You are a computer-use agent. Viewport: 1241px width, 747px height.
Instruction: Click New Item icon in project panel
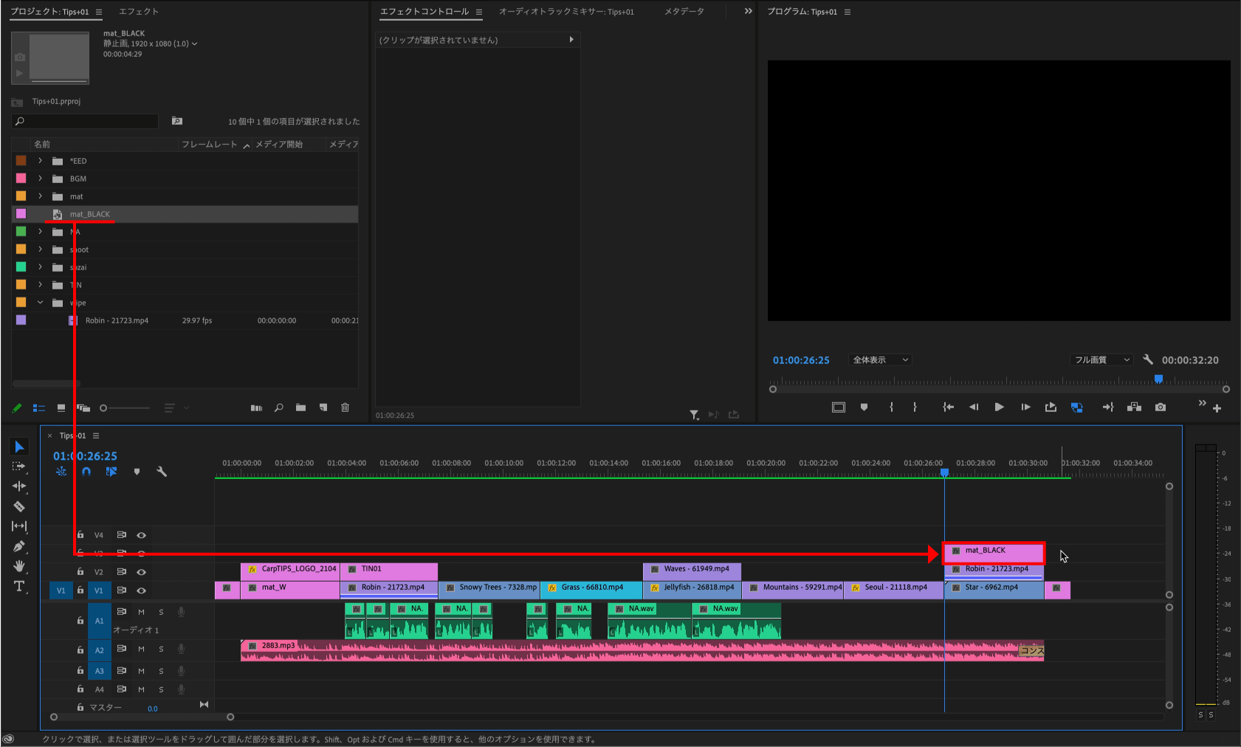(323, 407)
